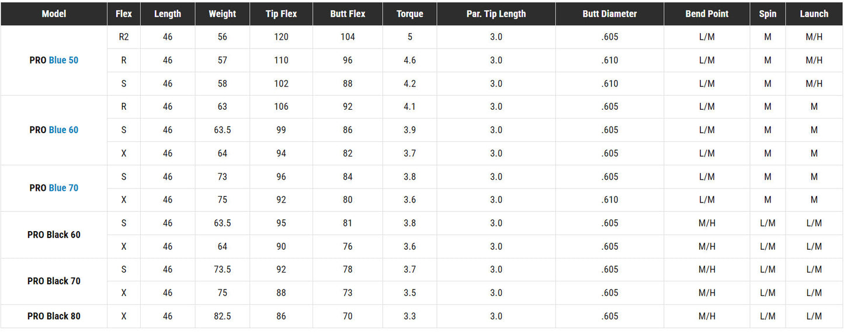Select the PRO Black 70 model cell
The height and width of the screenshot is (335, 844).
click(54, 281)
